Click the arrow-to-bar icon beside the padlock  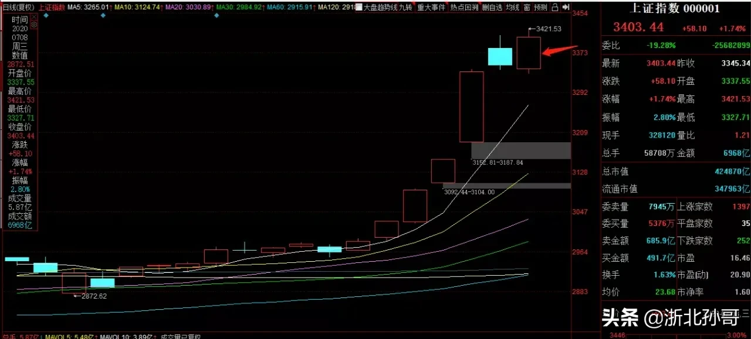pos(565,8)
